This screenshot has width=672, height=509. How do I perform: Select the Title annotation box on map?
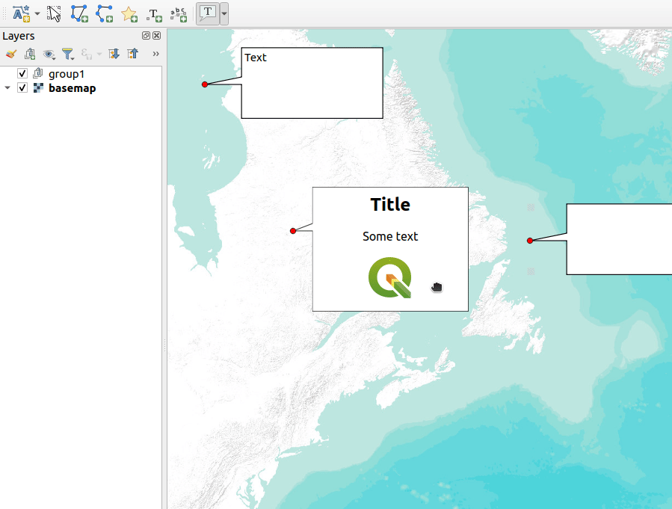coord(390,248)
